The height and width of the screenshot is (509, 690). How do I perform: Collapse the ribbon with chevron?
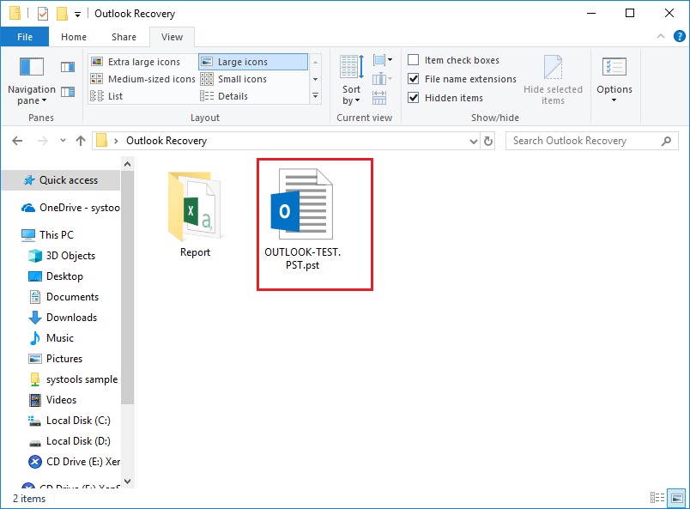tap(661, 37)
